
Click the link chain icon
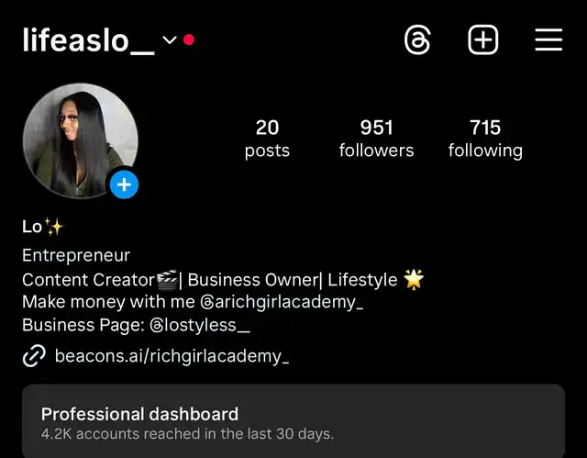coord(34,355)
